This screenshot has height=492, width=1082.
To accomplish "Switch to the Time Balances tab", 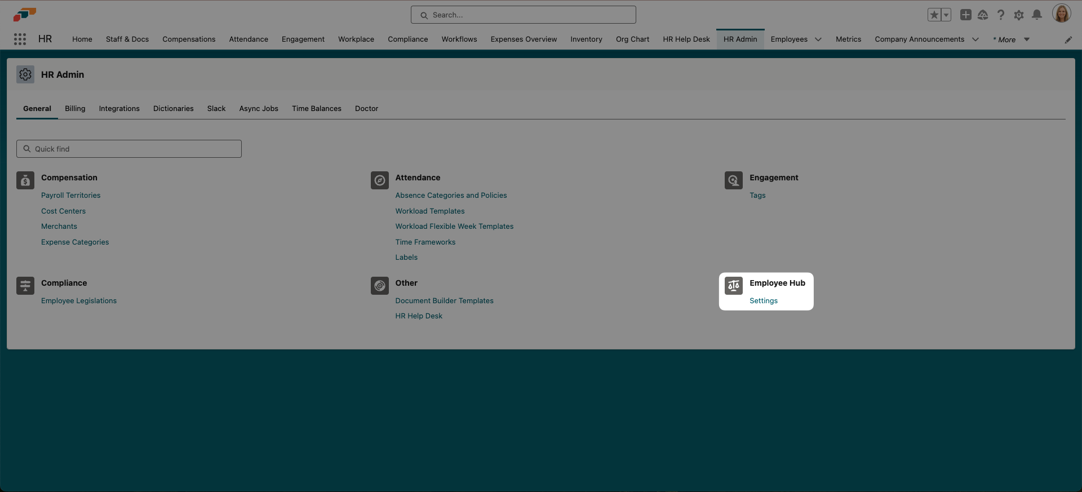I will tap(316, 109).
